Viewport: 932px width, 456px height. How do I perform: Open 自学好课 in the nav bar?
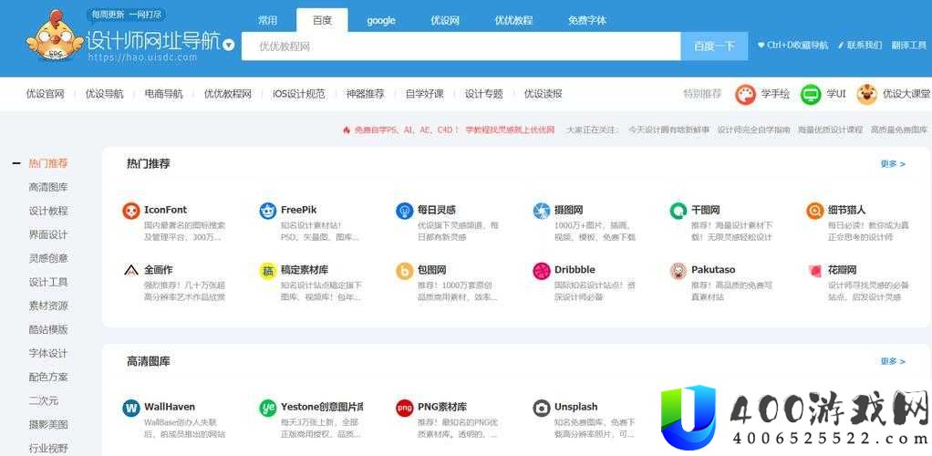point(424,94)
